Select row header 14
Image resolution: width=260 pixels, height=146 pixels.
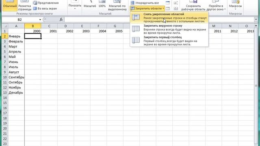click(x=5, y=98)
